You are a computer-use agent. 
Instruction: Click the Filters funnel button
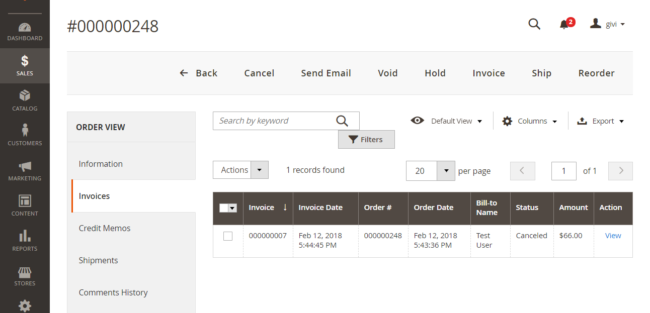tap(366, 140)
